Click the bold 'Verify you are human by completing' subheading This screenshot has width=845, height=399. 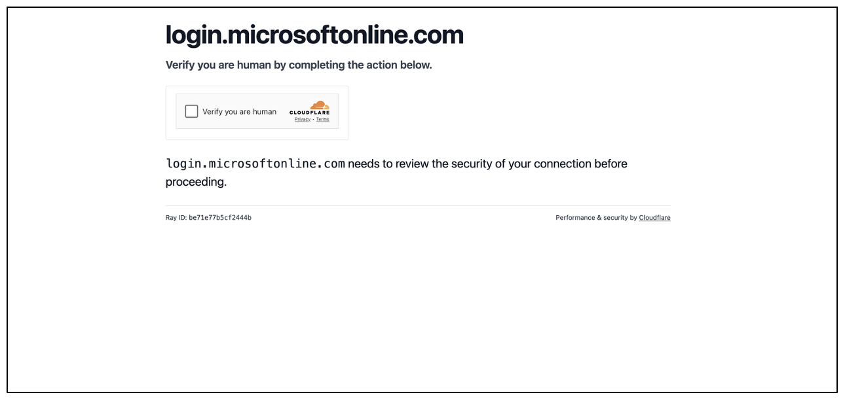click(x=299, y=65)
